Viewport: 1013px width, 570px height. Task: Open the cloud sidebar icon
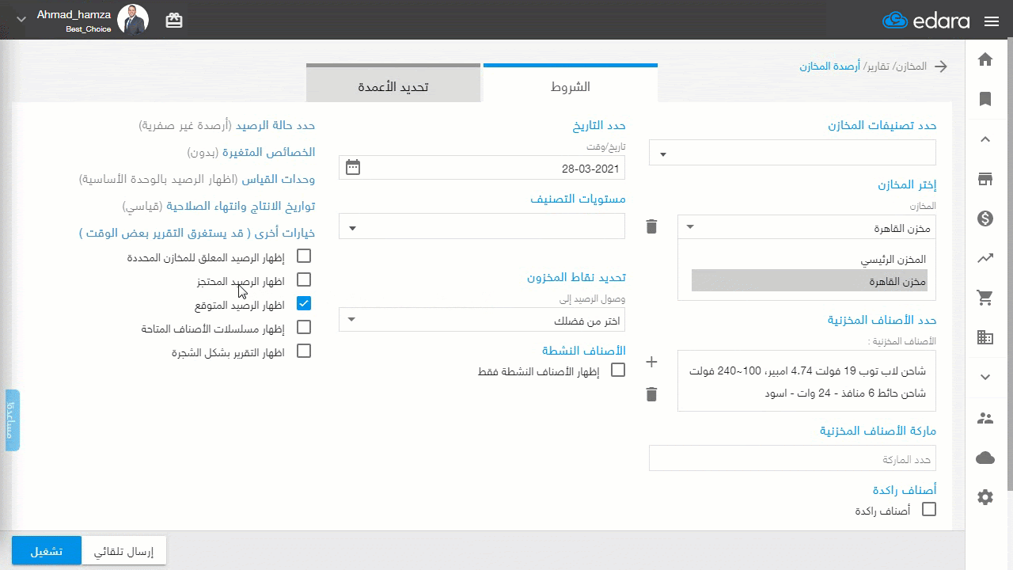(985, 458)
